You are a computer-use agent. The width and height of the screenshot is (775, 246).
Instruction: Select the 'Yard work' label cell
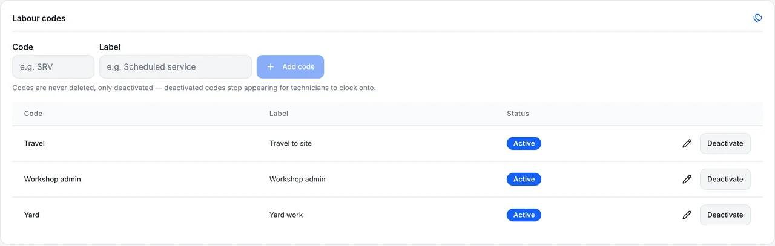[x=286, y=215]
